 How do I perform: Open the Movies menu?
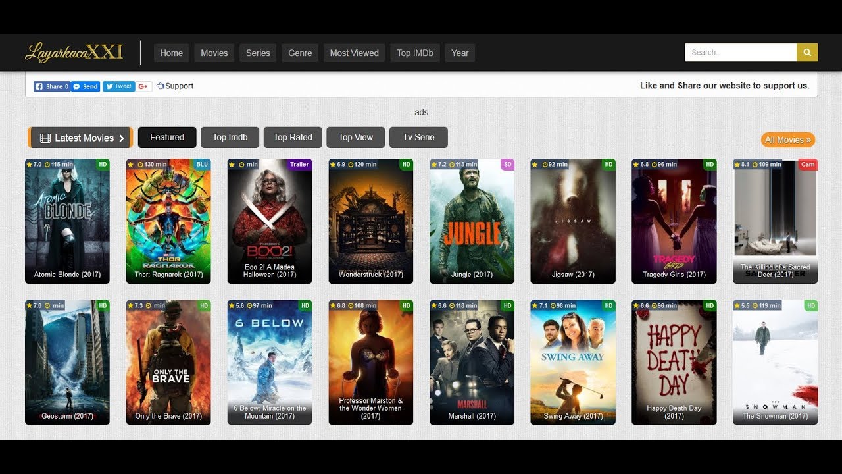[x=214, y=53]
